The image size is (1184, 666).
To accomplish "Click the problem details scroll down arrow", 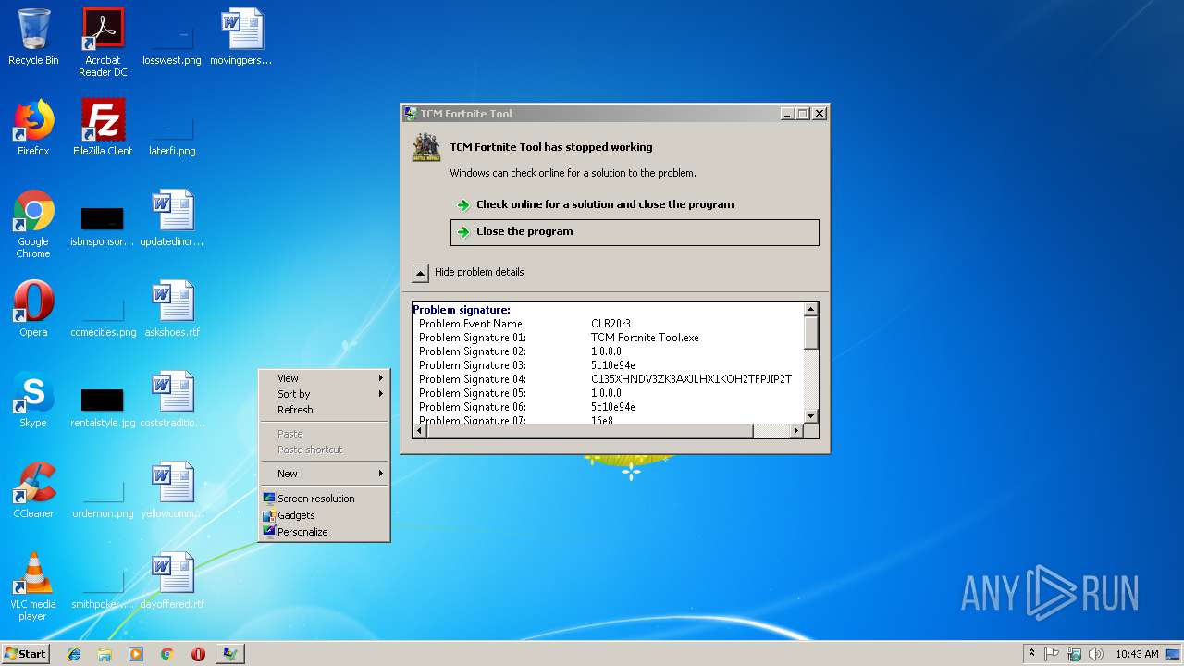I will [811, 417].
